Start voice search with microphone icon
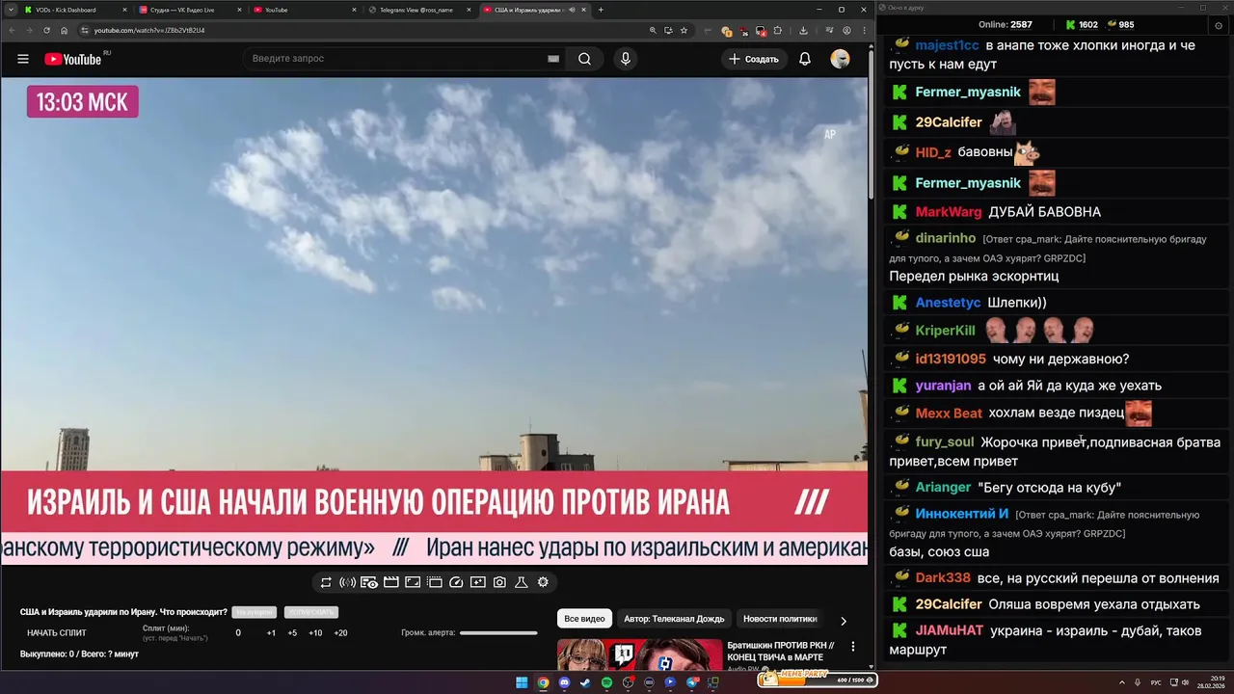 626,59
